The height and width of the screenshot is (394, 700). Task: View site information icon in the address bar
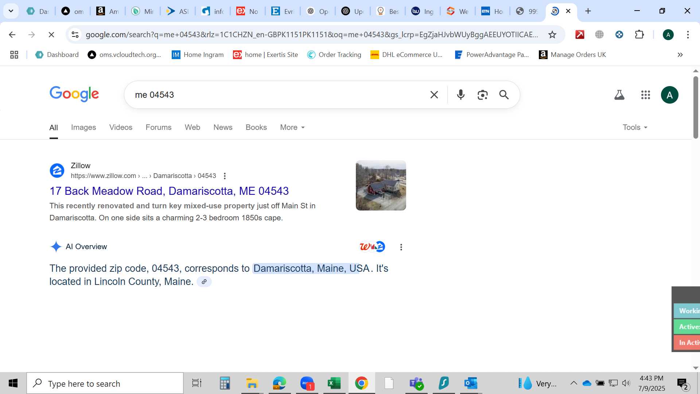tap(75, 35)
